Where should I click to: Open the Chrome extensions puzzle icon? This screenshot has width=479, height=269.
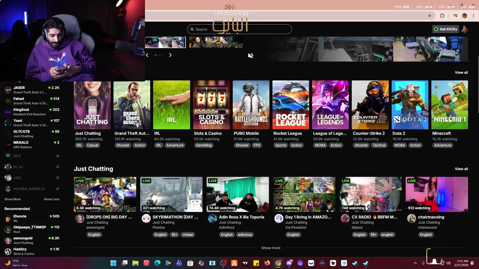(x=442, y=16)
